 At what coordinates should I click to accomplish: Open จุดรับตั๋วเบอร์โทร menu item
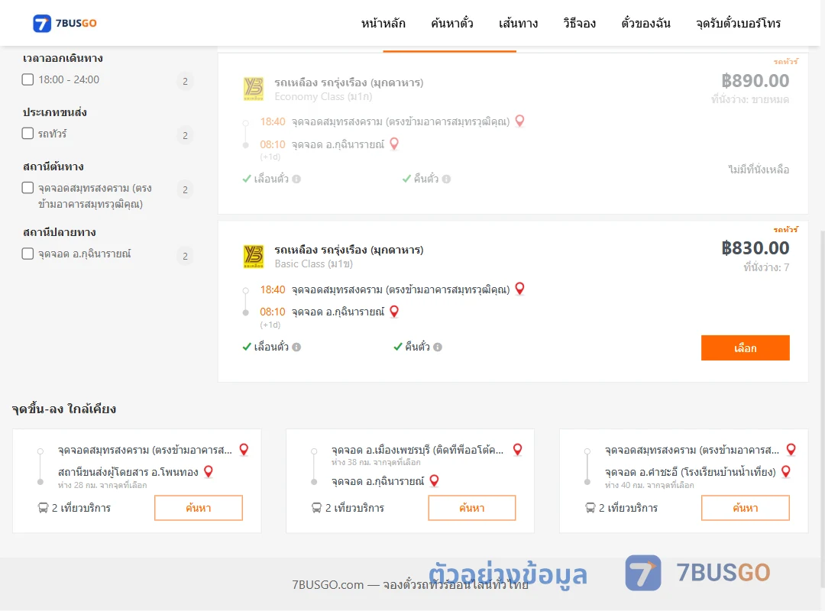(738, 23)
